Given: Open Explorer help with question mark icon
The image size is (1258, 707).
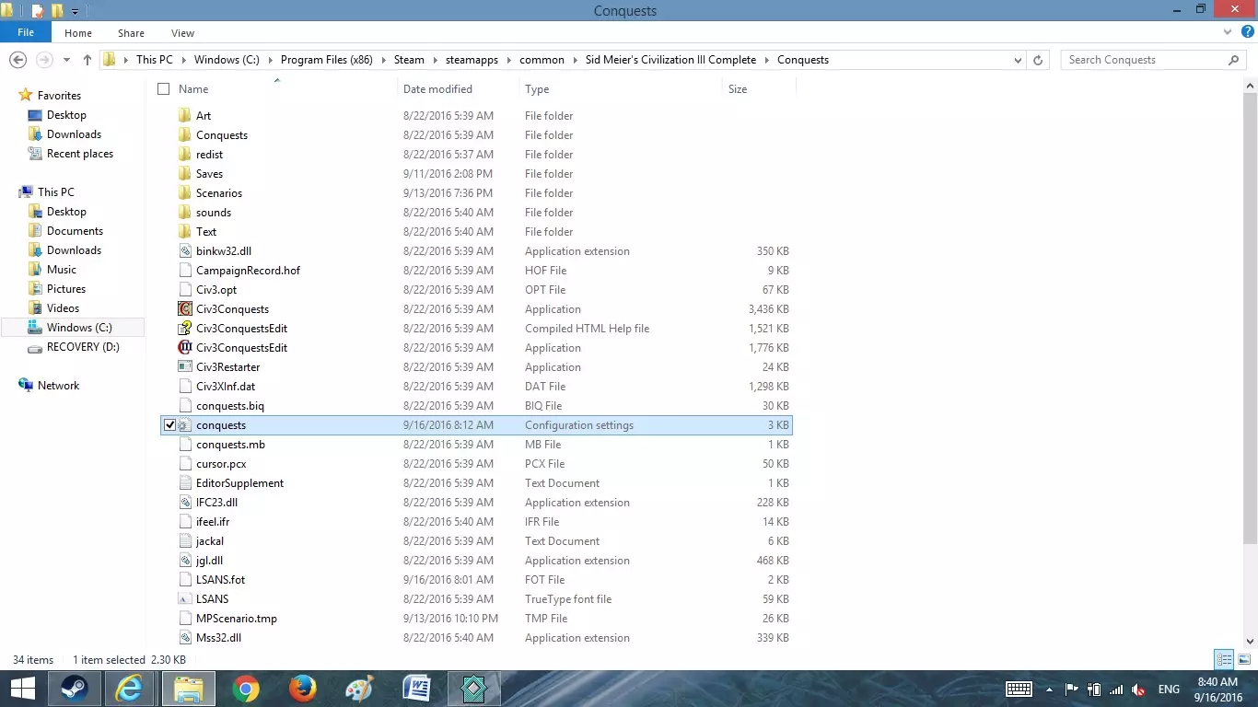Looking at the screenshot, I should (1248, 33).
